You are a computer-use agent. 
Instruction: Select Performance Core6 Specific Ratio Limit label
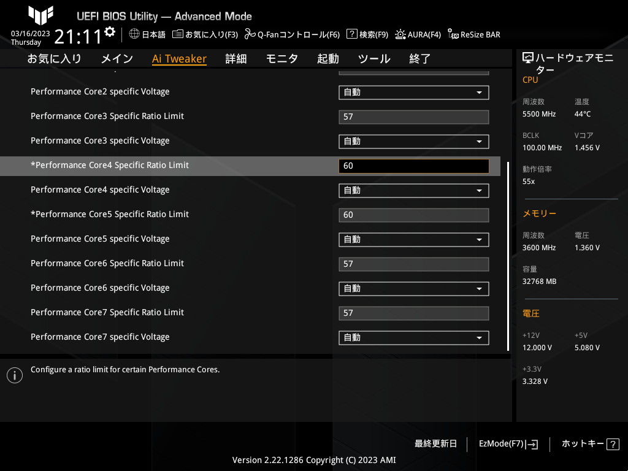[x=107, y=263]
